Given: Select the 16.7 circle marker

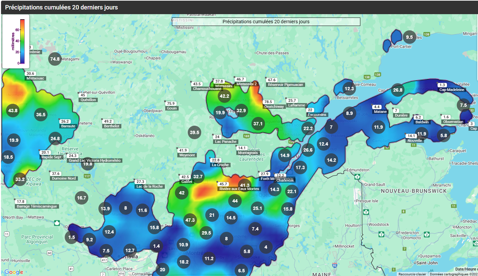Looking at the screenshot, I should pyautogui.click(x=82, y=198).
